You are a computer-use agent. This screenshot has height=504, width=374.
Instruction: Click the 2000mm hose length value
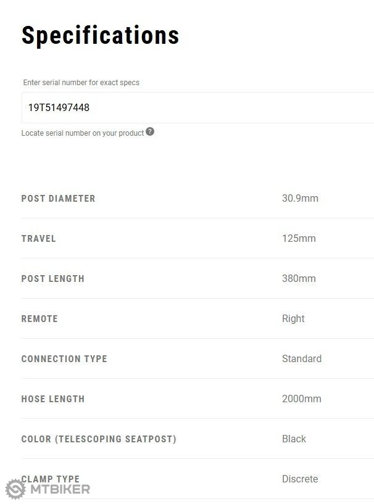pyautogui.click(x=302, y=399)
